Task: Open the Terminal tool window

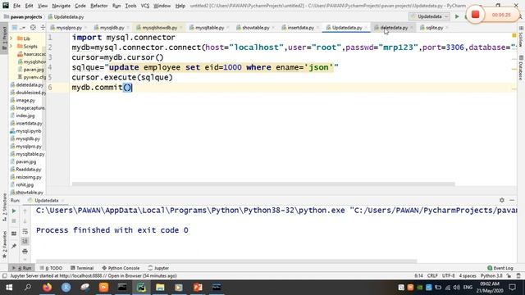Action: 82,268
